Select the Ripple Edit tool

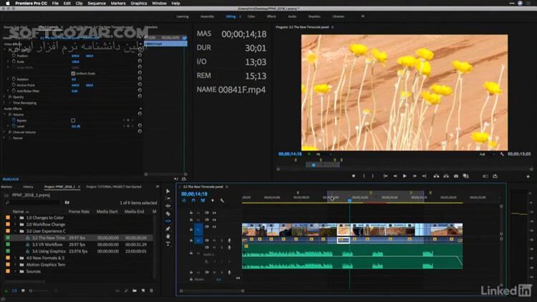pos(168,206)
